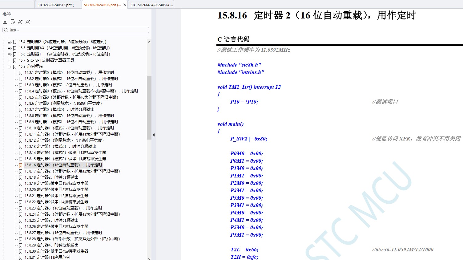Click the bookmark icon beside 15.7 STC-ISP
This screenshot has height=260, width=463.
click(14, 60)
